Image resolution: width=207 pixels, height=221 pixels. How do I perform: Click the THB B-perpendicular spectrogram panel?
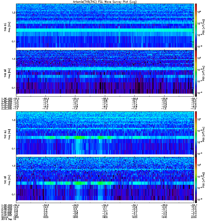coord(105,27)
